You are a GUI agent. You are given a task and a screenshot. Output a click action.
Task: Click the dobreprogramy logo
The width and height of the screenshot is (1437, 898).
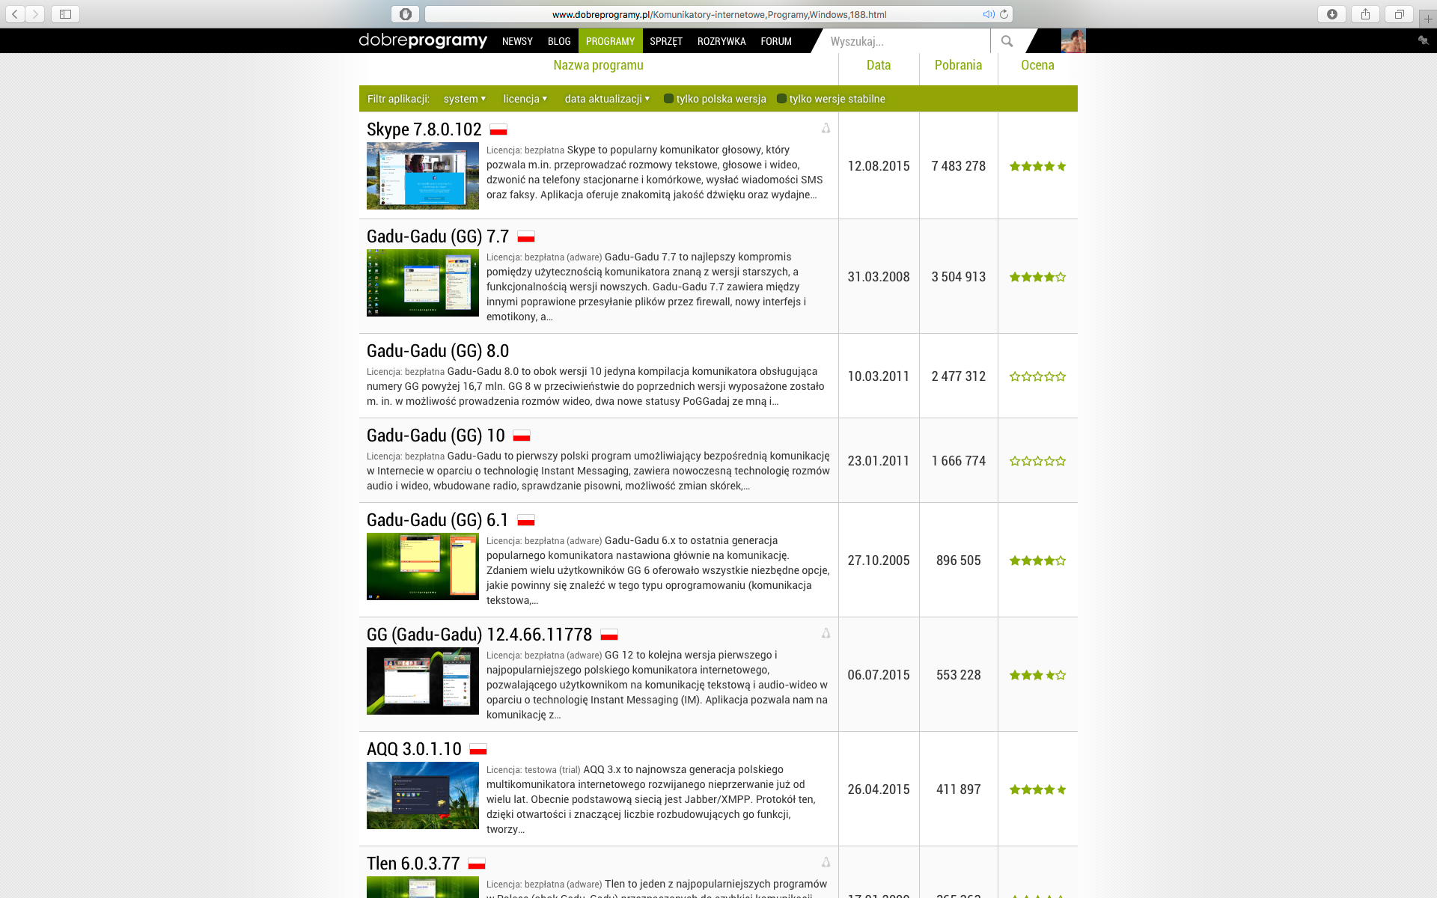pos(423,40)
